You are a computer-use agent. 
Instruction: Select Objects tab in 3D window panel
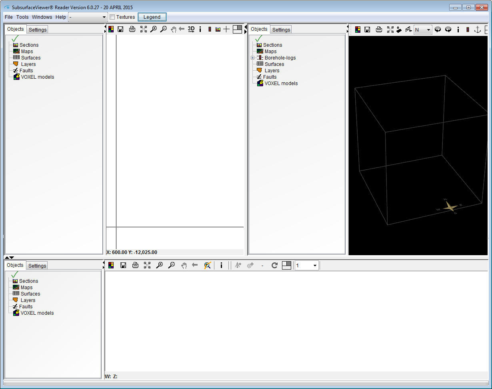point(259,29)
